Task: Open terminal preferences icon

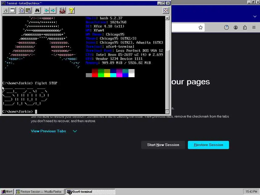Action: [x=62, y=11]
